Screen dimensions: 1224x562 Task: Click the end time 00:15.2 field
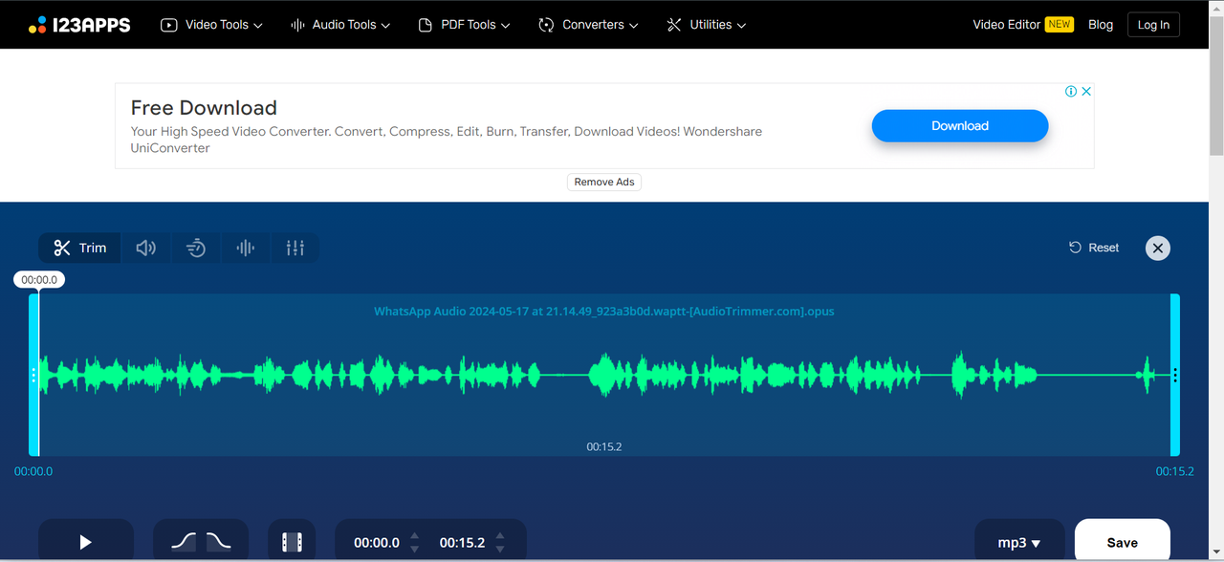point(462,543)
